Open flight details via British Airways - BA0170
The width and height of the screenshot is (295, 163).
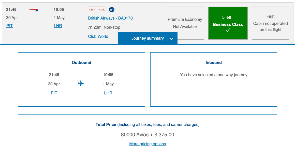pyautogui.click(x=110, y=18)
